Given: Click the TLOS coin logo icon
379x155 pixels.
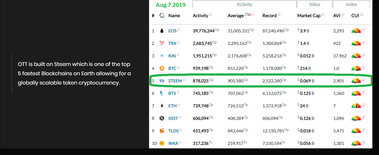Looking at the screenshot, I should pos(162,131).
